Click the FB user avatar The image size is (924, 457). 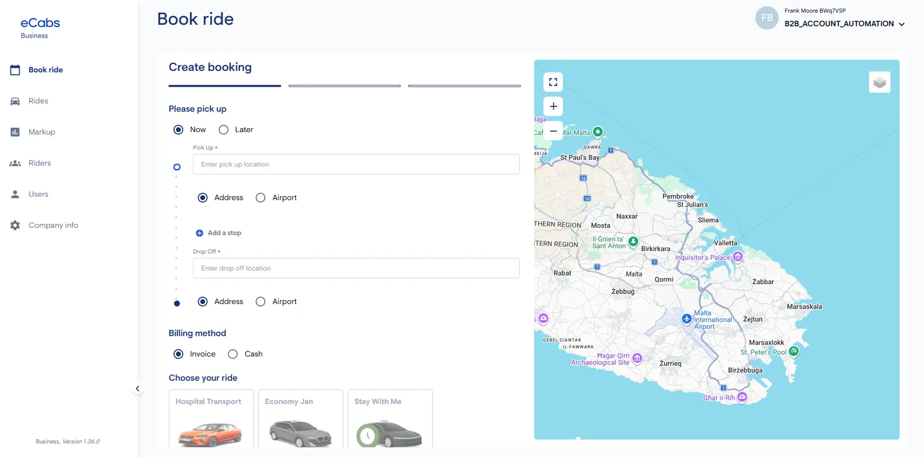point(767,18)
